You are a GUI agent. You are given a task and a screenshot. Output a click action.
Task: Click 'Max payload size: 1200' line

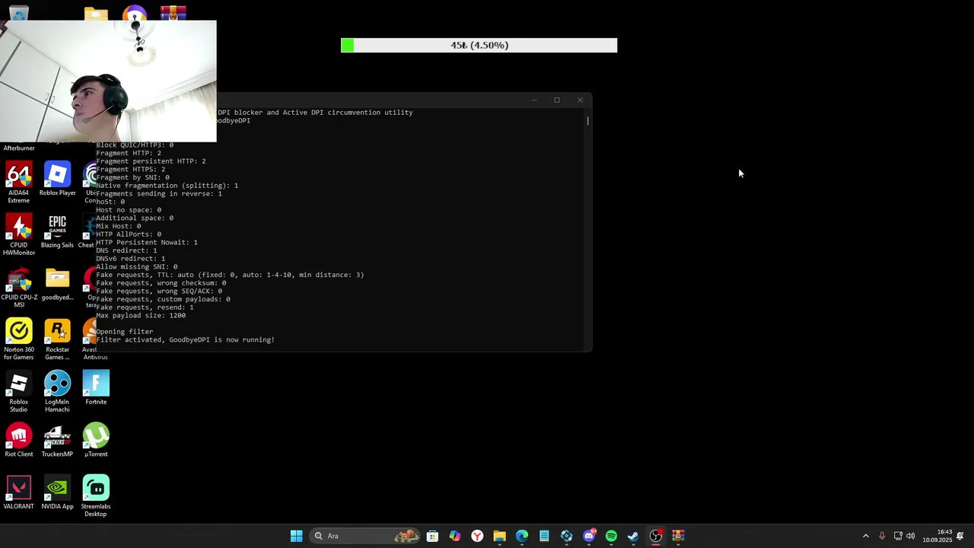[141, 315]
